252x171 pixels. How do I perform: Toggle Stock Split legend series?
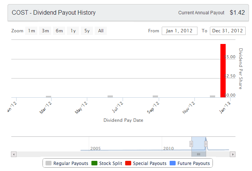107,163
